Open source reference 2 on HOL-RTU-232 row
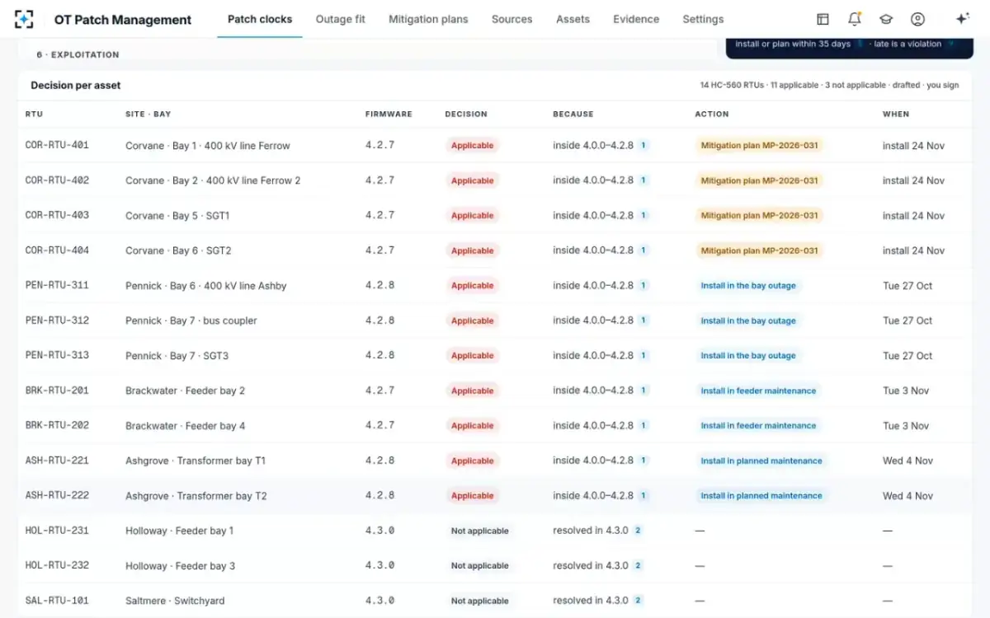990x618 pixels. [x=639, y=566]
